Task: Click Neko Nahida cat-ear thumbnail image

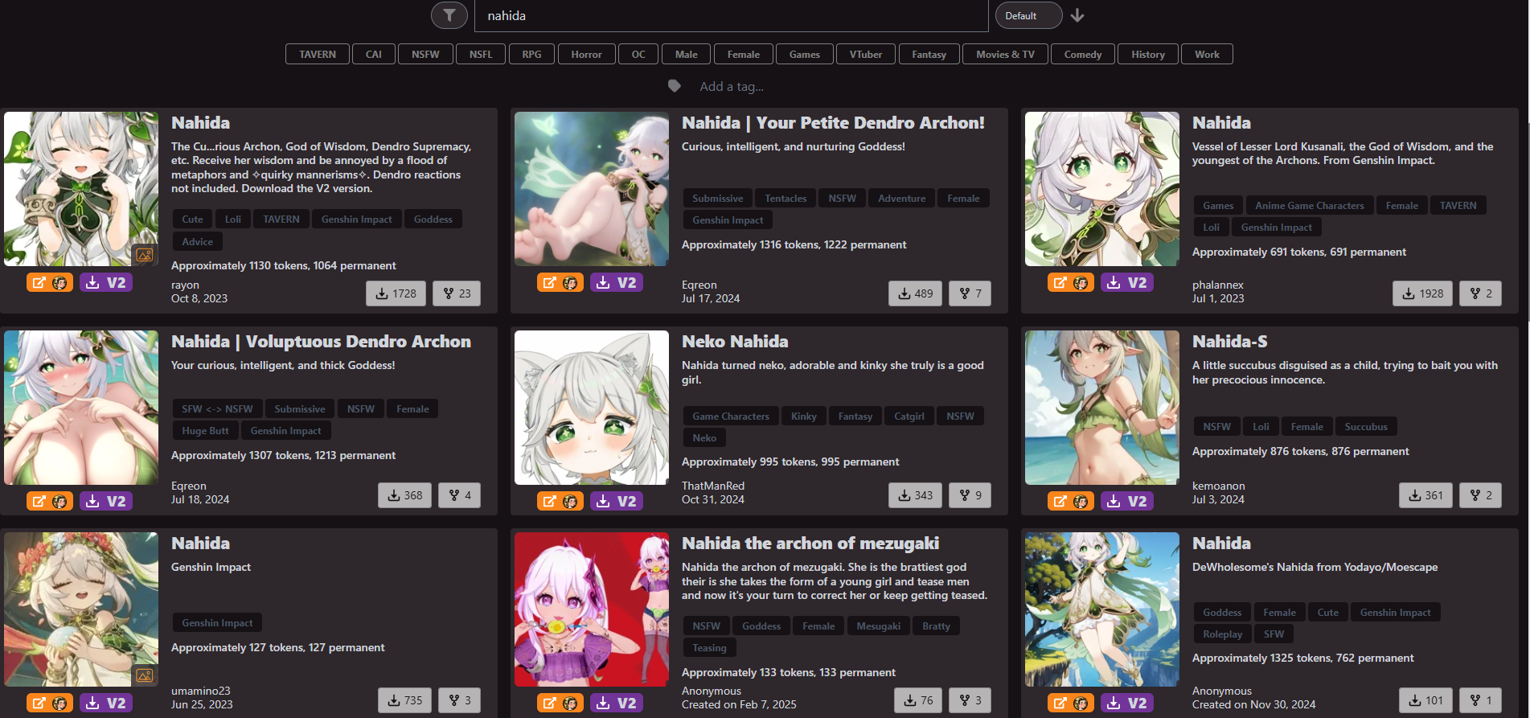Action: pos(592,408)
